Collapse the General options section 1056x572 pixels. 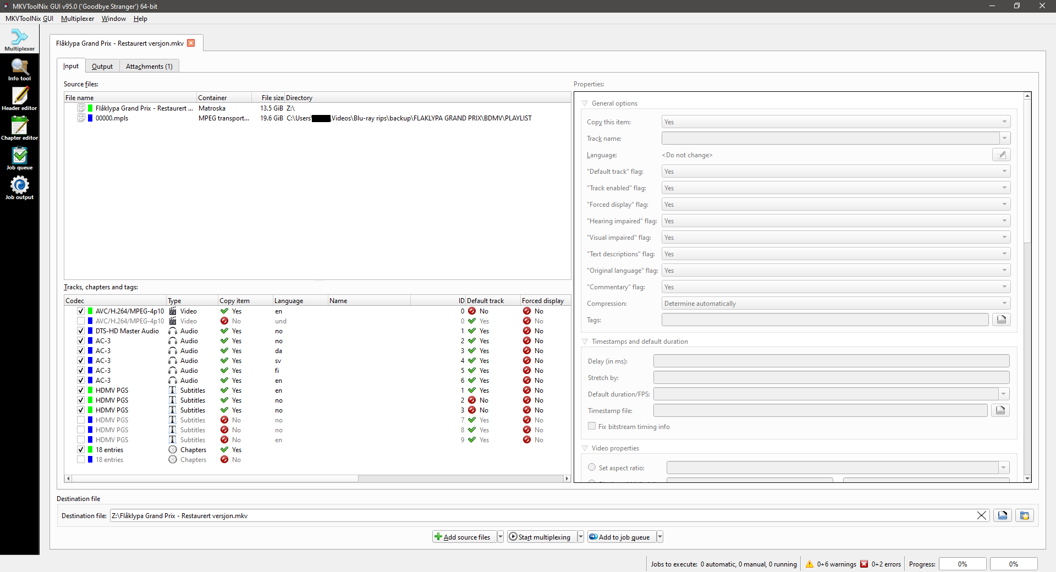(584, 103)
